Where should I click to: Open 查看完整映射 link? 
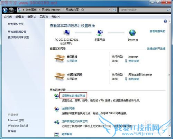click(x=157, y=31)
